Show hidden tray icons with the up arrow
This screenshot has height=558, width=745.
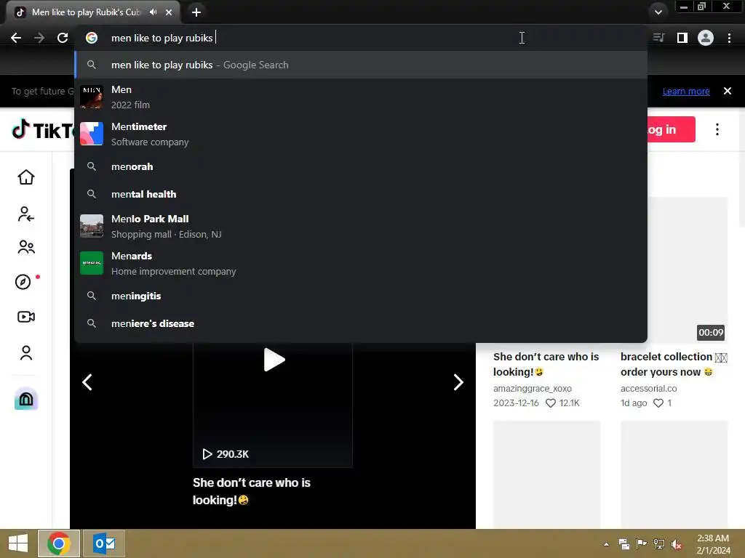(606, 544)
